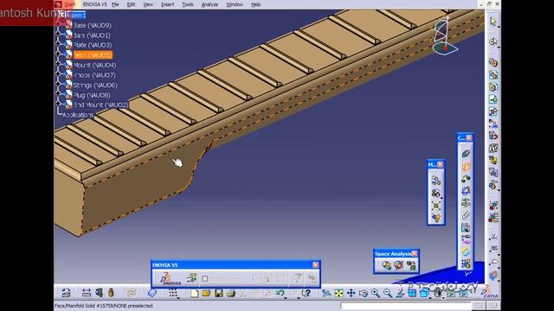Expand the Strings (NAUO6) tree node
This screenshot has height=311, width=554.
tap(59, 85)
